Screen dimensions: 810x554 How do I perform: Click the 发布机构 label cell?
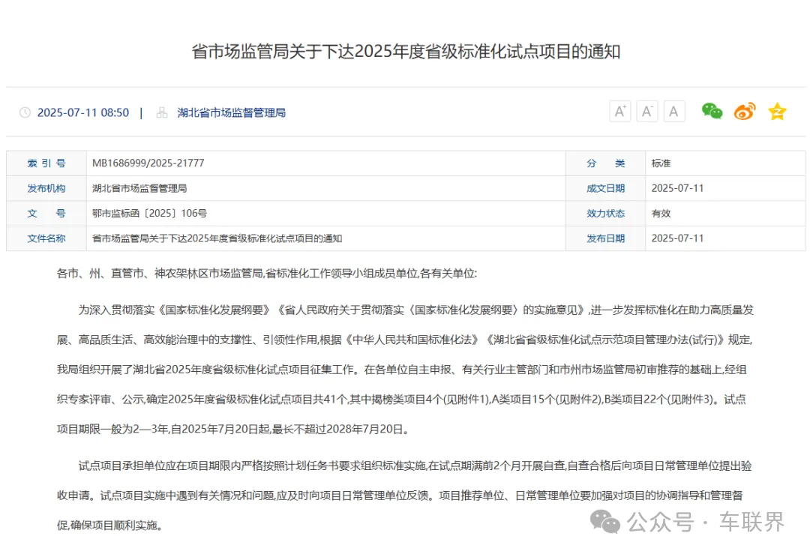[46, 188]
